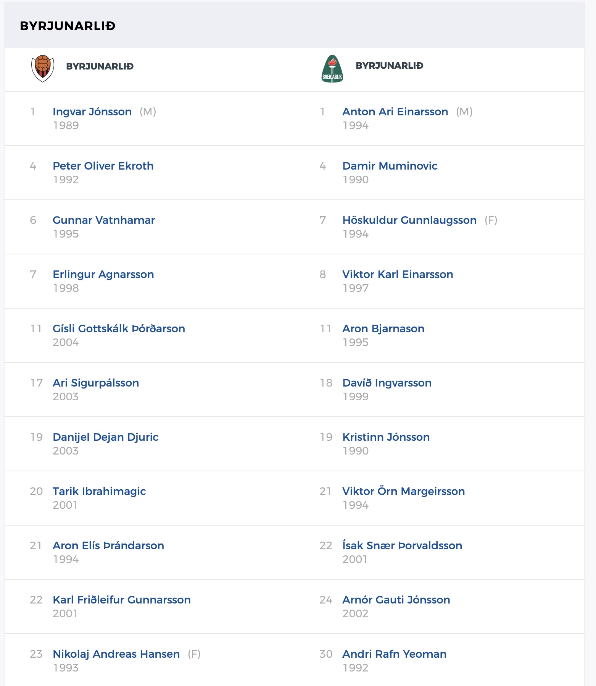View Ari Sigurpálsson's player details

point(96,383)
